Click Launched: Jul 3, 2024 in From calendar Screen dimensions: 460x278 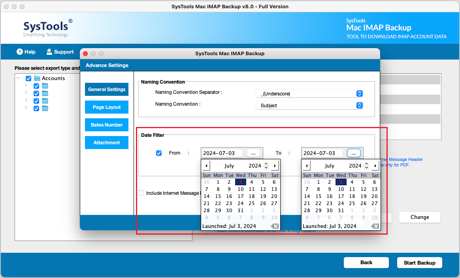[229, 226]
